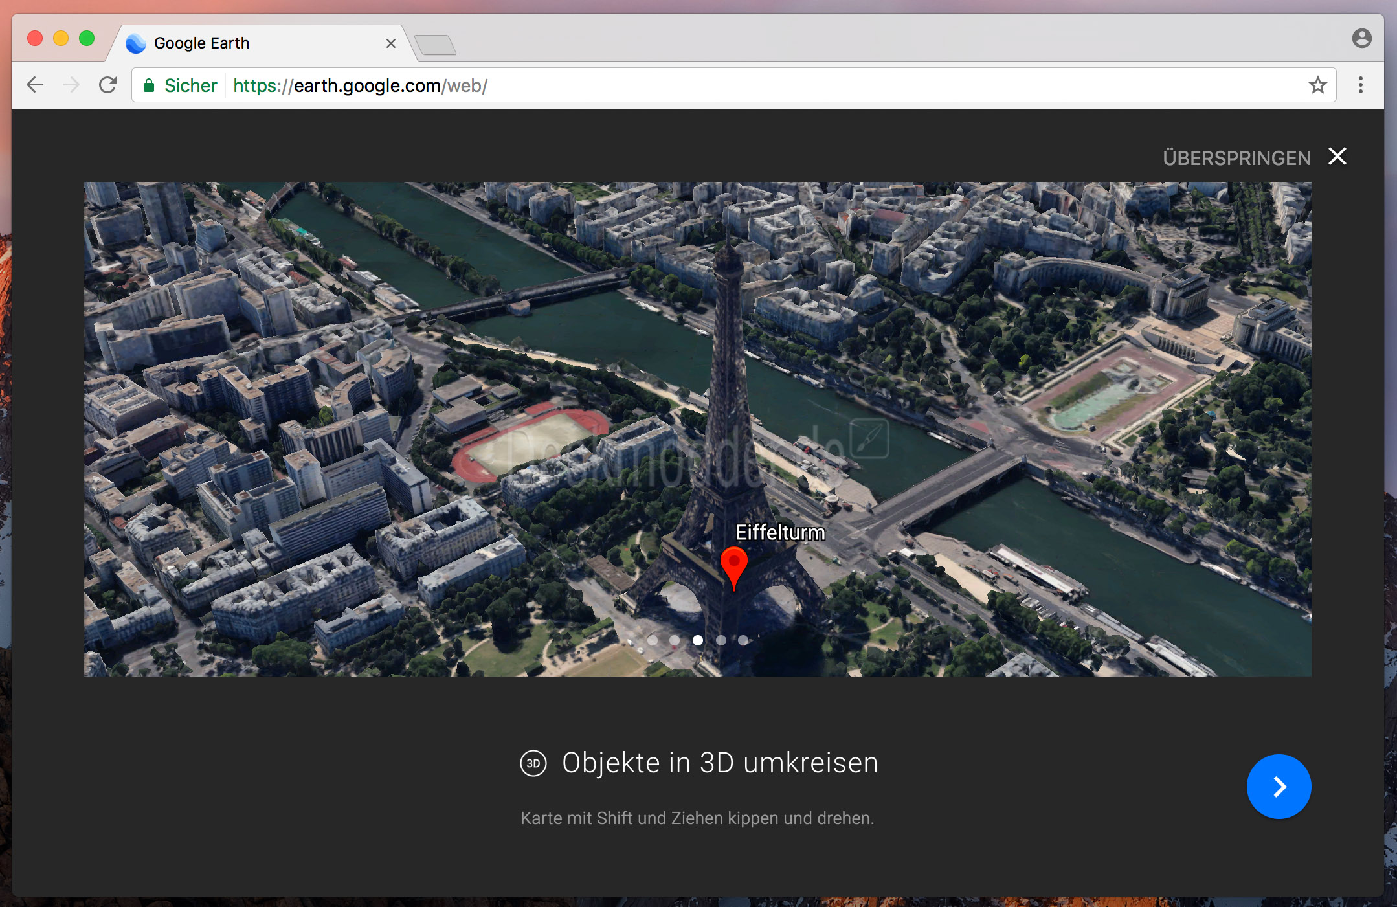
Task: Maximize Chrome with the green button
Action: pyautogui.click(x=87, y=38)
